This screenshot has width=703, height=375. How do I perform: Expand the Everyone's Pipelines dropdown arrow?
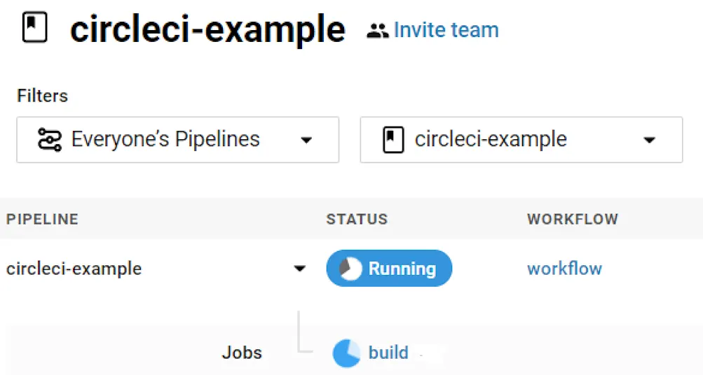tap(306, 140)
